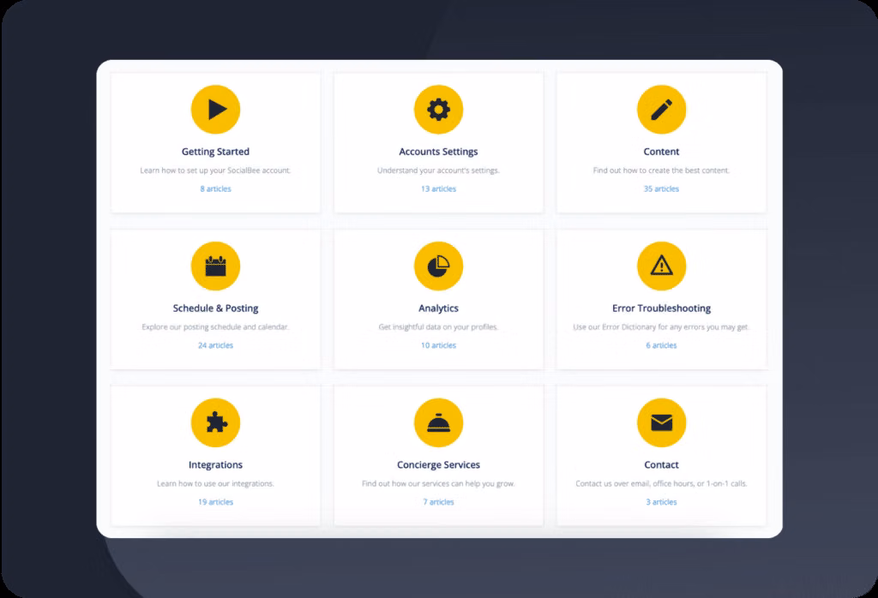Click the Accounts Settings gear icon
This screenshot has height=598, width=878.
438,110
